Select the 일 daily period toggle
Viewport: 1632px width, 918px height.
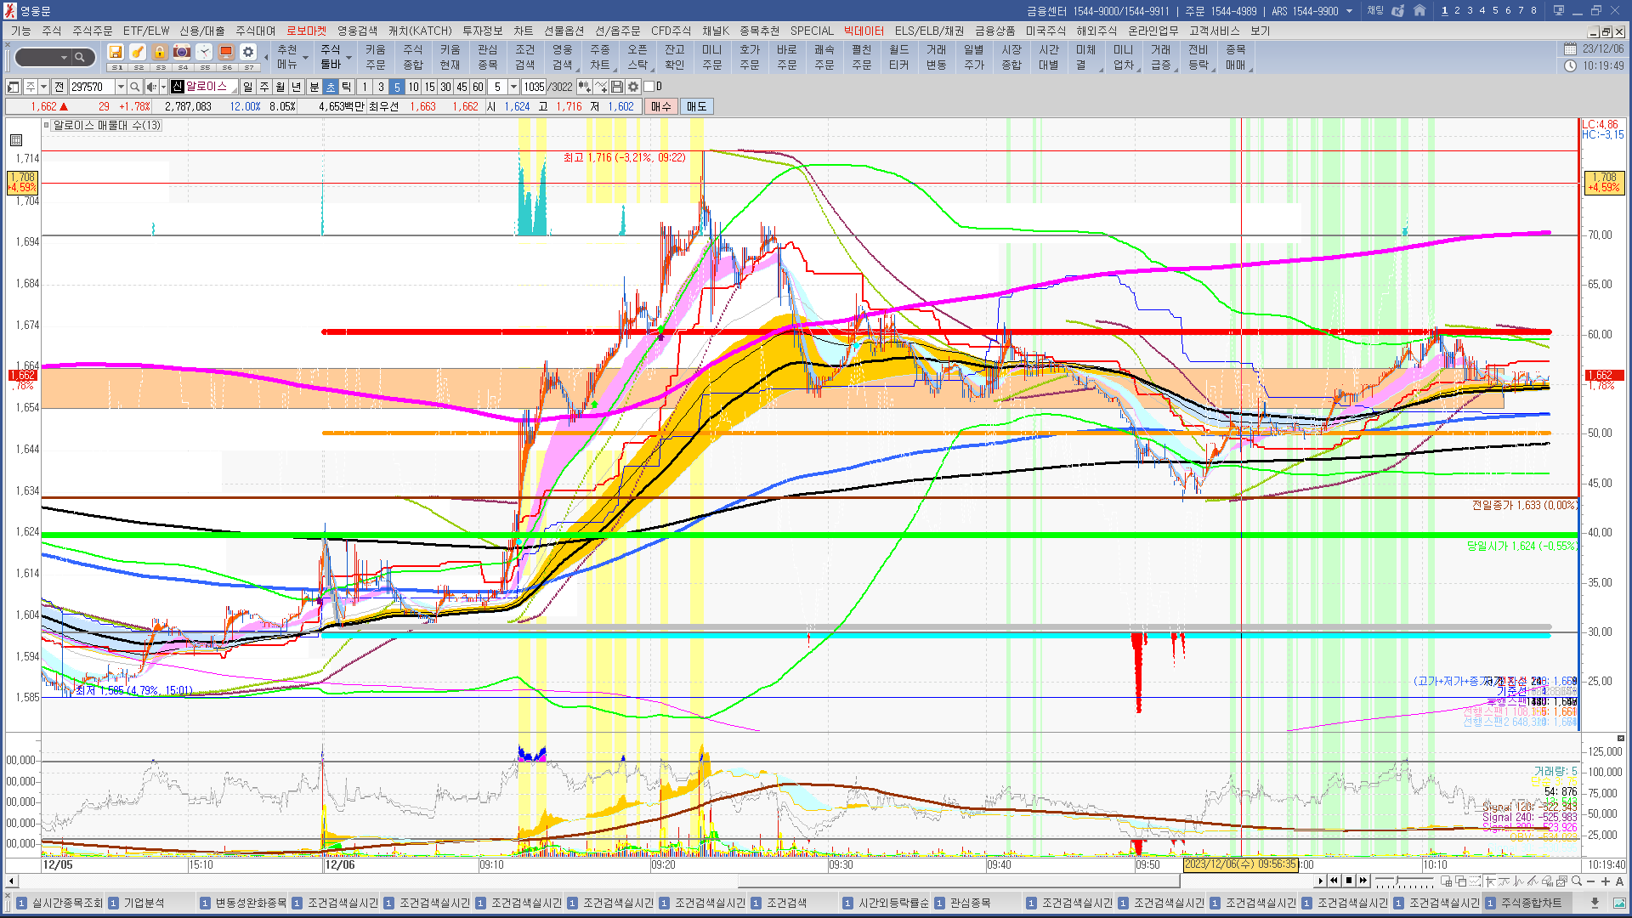[247, 87]
